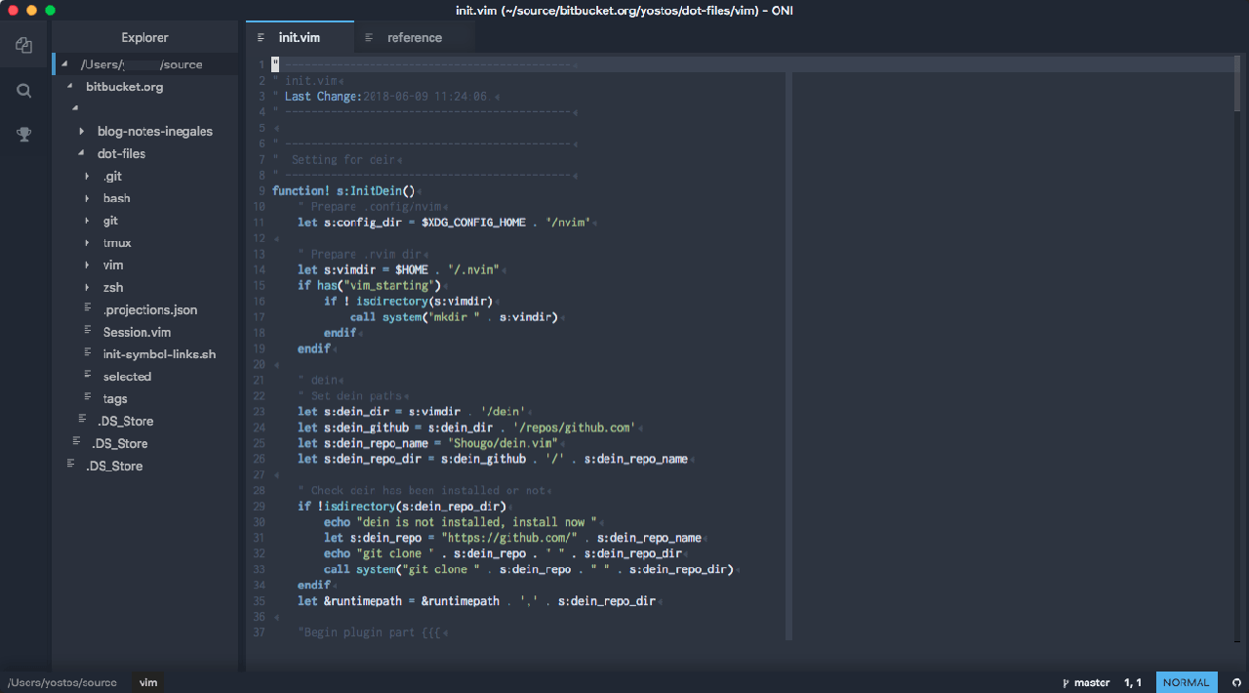
Task: Select the init.vim tab
Action: tap(300, 38)
